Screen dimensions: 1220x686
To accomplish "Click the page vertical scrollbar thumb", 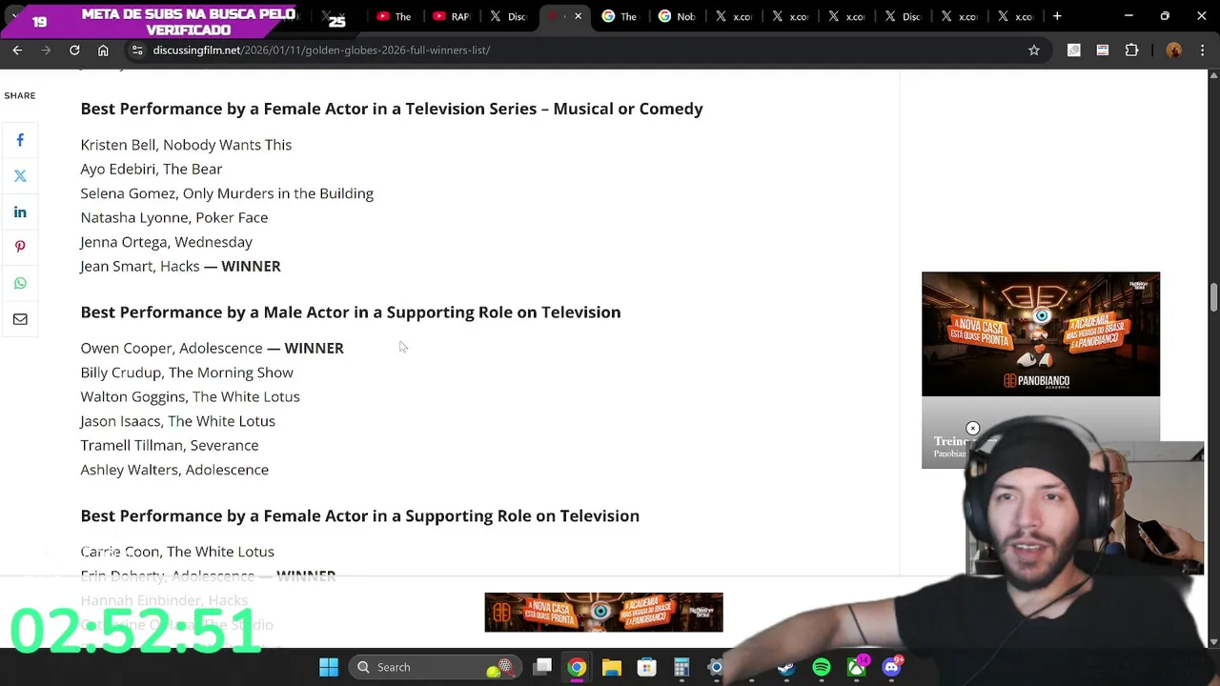I will click(1213, 296).
